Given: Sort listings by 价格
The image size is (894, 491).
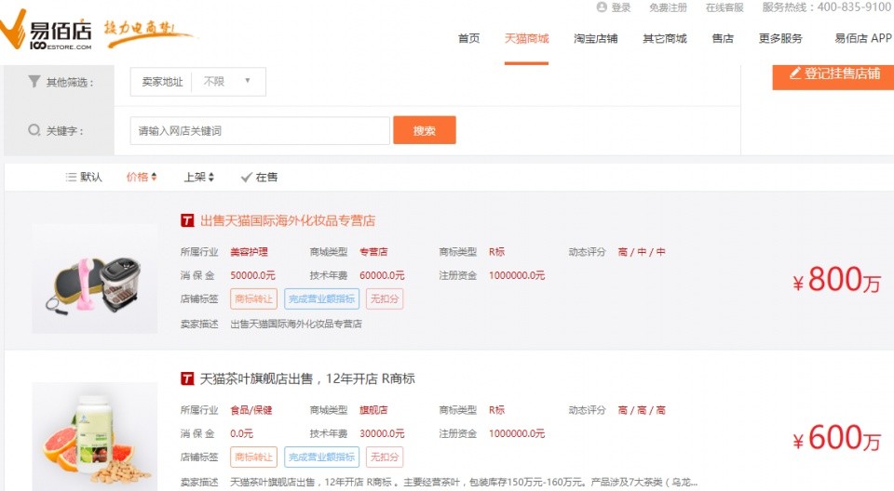Looking at the screenshot, I should [x=142, y=177].
